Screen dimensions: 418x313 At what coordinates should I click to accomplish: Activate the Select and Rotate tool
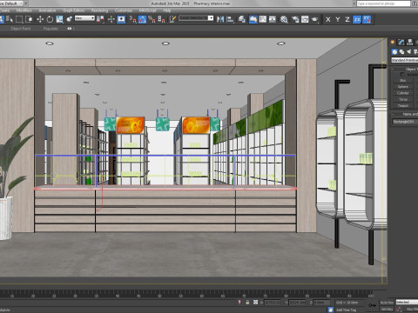(x=50, y=19)
